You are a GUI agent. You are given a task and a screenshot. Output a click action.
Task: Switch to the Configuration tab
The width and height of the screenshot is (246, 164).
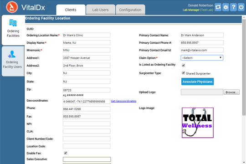[130, 10]
